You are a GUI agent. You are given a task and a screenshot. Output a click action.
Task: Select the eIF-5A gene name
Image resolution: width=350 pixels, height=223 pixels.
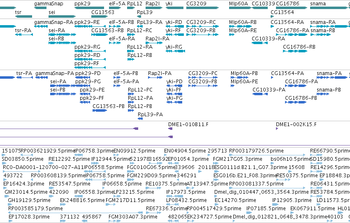(x=117, y=4)
